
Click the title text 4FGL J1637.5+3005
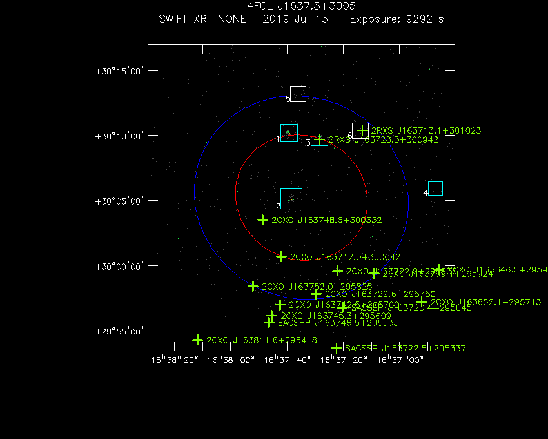click(301, 6)
